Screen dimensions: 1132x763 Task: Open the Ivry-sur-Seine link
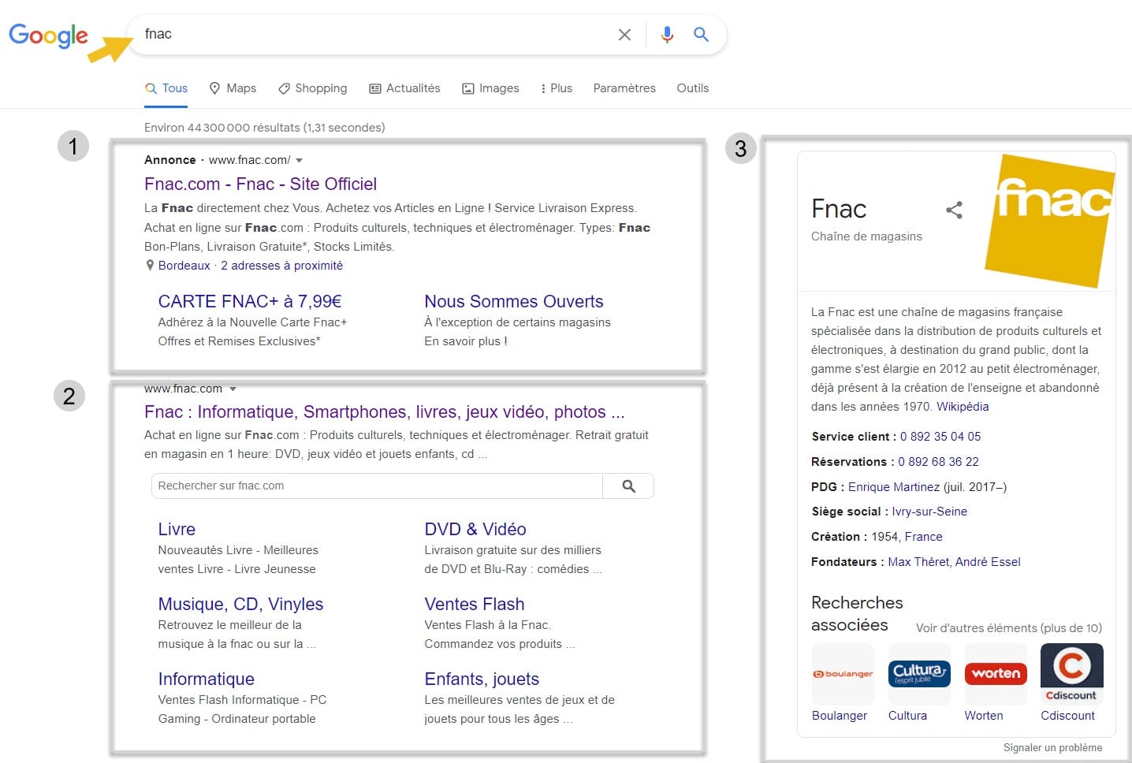[x=929, y=512]
